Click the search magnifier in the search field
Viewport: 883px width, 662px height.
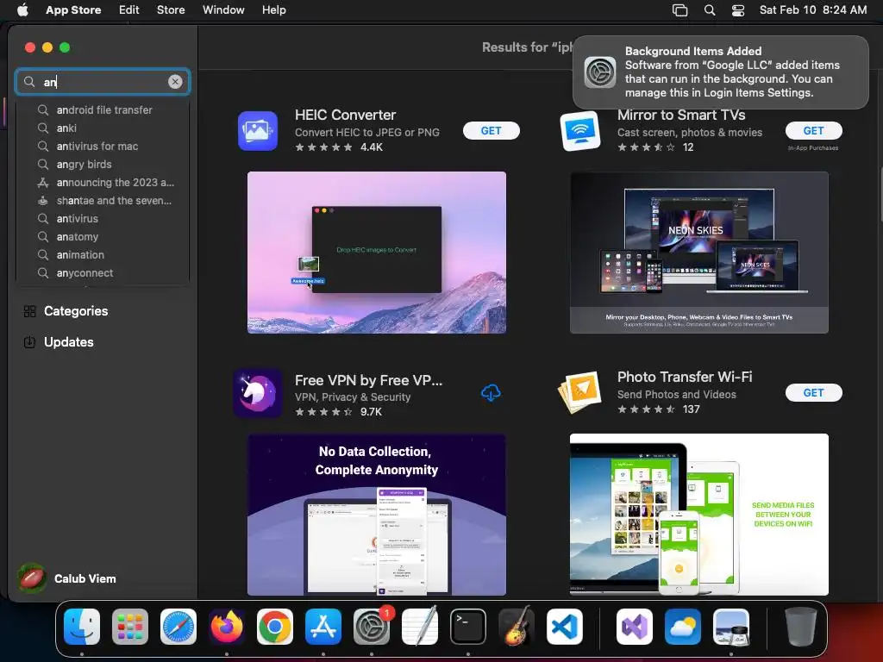click(x=29, y=82)
